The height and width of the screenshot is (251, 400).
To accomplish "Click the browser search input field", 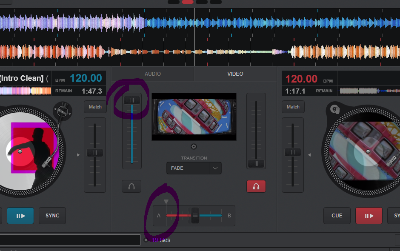I will 70,240.
